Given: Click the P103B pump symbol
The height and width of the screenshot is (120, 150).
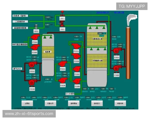Looking at the screenshot, I should click(62, 80).
